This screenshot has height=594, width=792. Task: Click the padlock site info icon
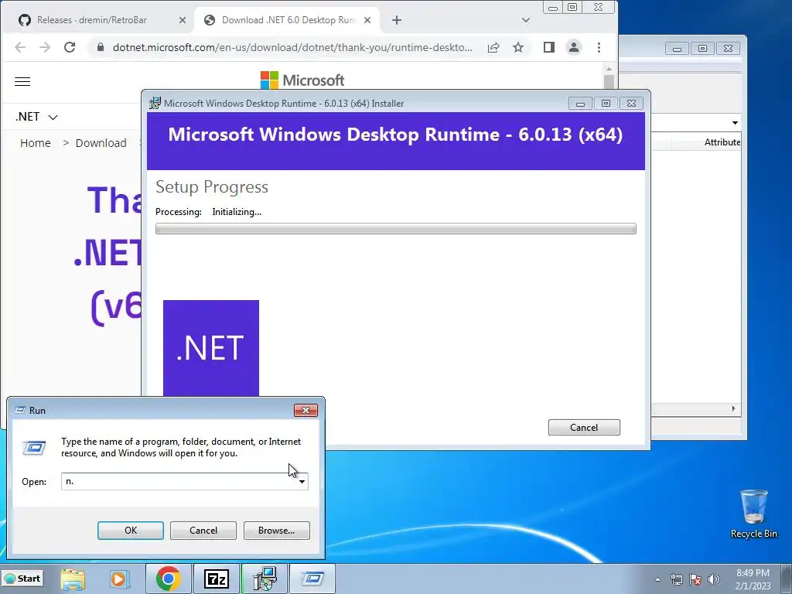(100, 47)
